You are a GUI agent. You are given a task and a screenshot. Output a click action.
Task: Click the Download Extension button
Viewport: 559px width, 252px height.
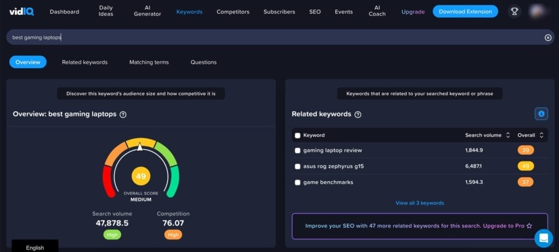coord(465,11)
